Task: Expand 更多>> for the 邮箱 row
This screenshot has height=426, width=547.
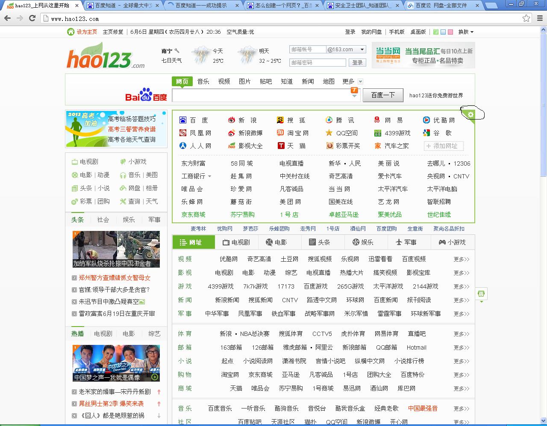Action: click(462, 347)
